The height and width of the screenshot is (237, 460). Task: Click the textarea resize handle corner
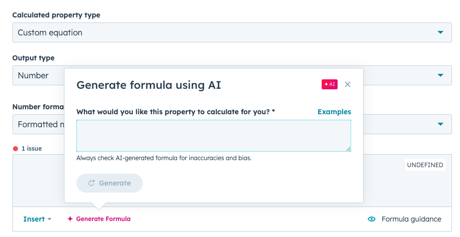(x=348, y=149)
